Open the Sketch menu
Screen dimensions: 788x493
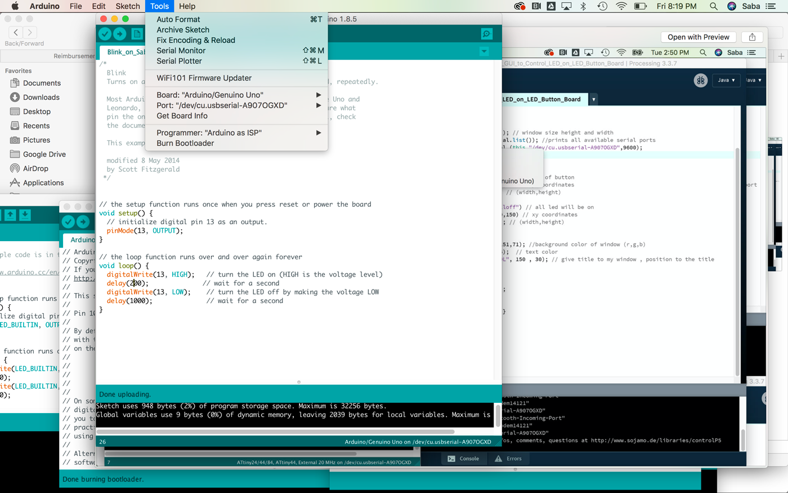click(128, 6)
